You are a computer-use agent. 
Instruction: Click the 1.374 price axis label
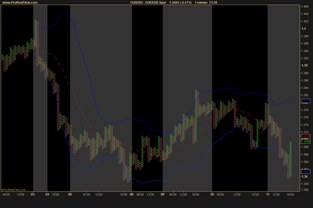coord(305,125)
